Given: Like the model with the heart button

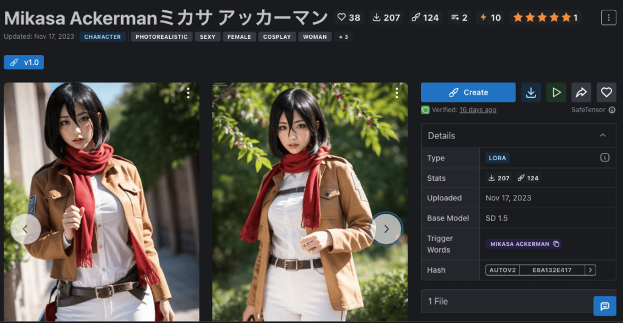Looking at the screenshot, I should pyautogui.click(x=607, y=92).
